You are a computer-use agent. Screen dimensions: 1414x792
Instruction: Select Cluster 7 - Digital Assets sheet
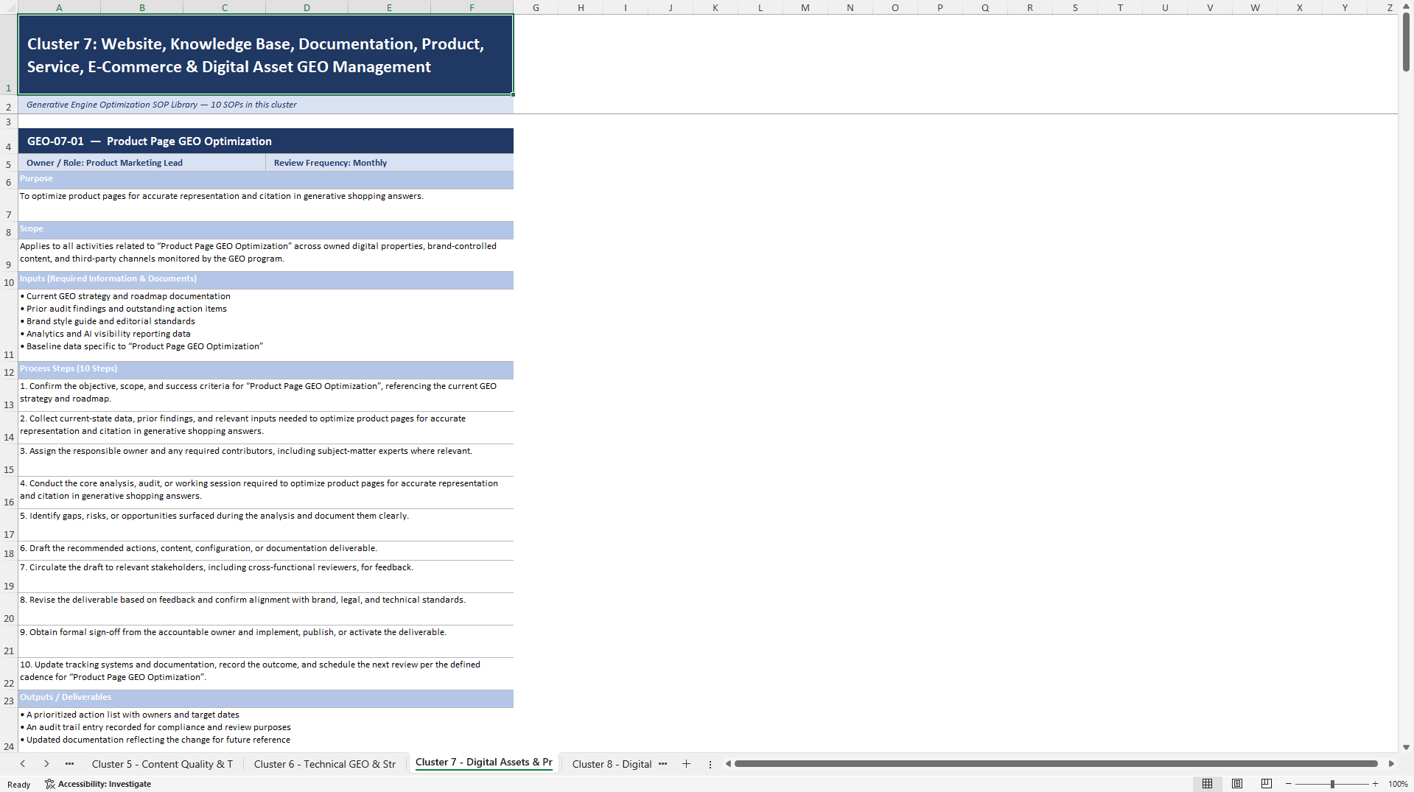pos(483,763)
